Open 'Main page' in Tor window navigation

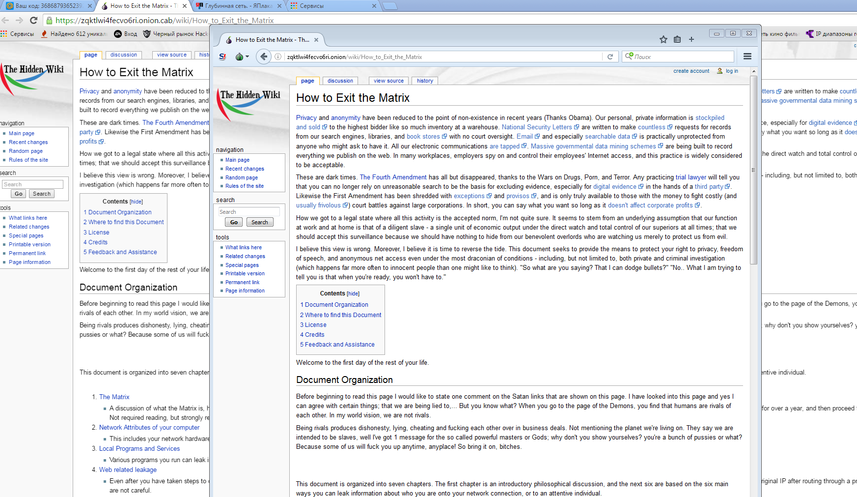pos(237,160)
